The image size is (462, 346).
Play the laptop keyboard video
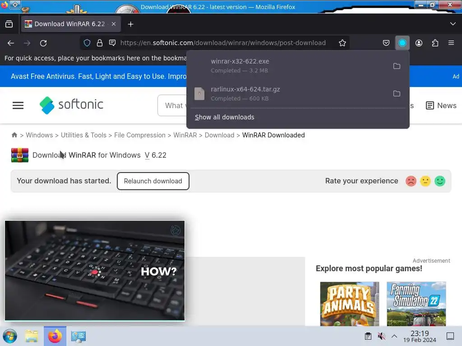[95, 270]
